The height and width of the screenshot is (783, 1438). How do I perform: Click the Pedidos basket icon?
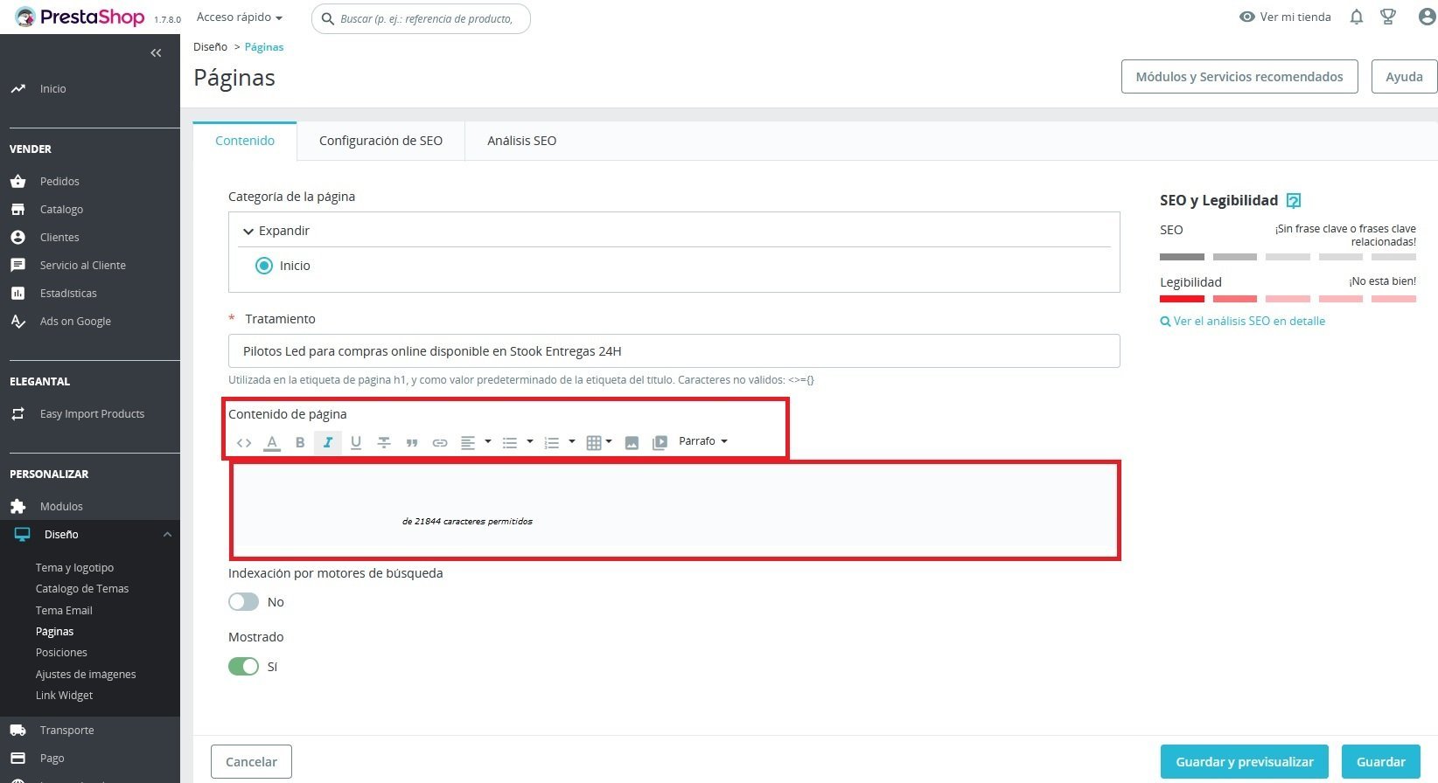pos(17,181)
